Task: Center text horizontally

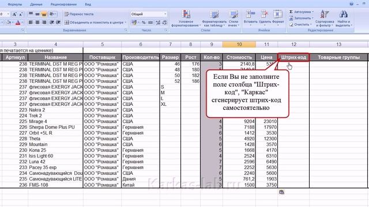Action: point(37,22)
